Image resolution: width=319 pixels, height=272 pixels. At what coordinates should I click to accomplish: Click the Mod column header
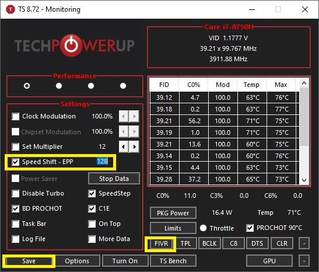pyautogui.click(x=223, y=85)
